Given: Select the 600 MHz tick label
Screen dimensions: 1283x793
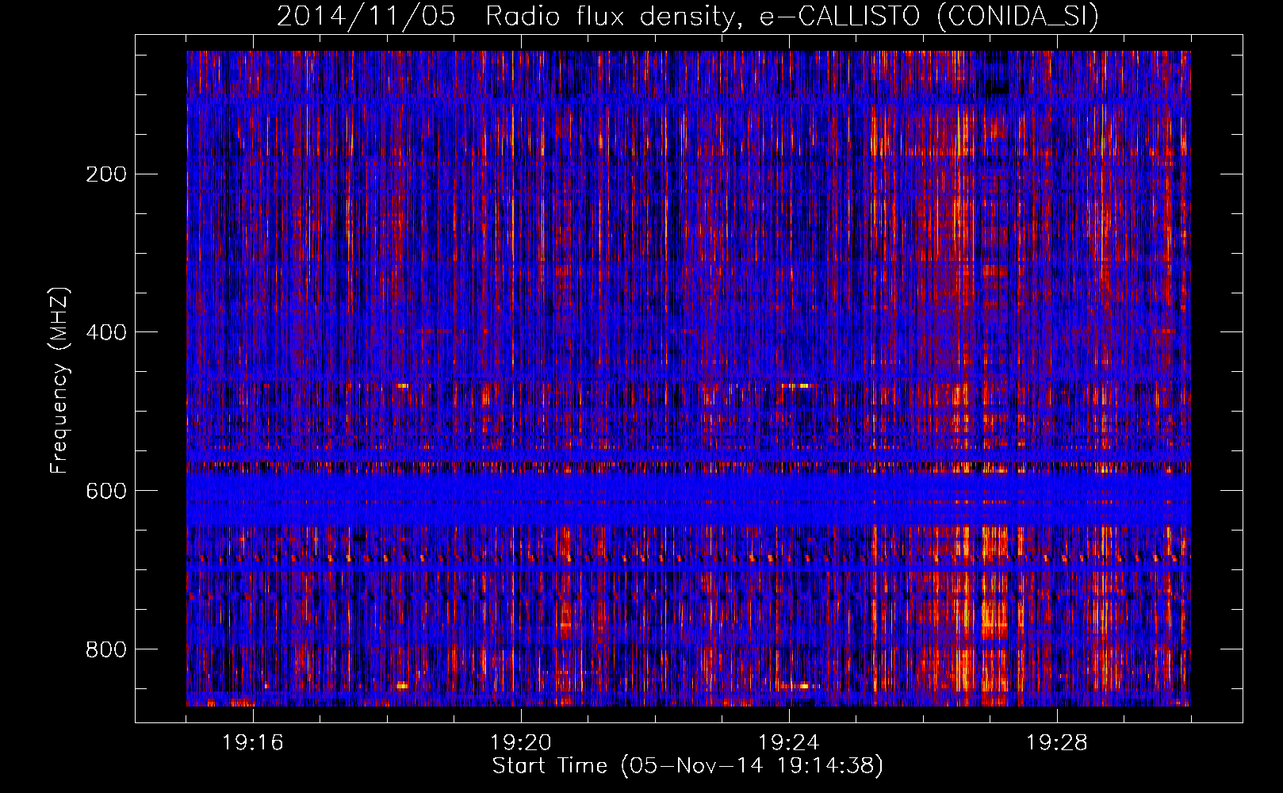Looking at the screenshot, I should click(105, 491).
